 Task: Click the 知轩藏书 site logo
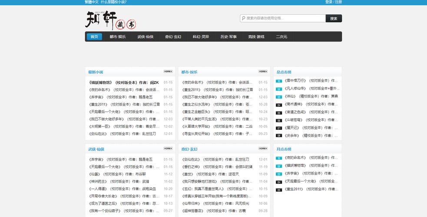coord(113,20)
